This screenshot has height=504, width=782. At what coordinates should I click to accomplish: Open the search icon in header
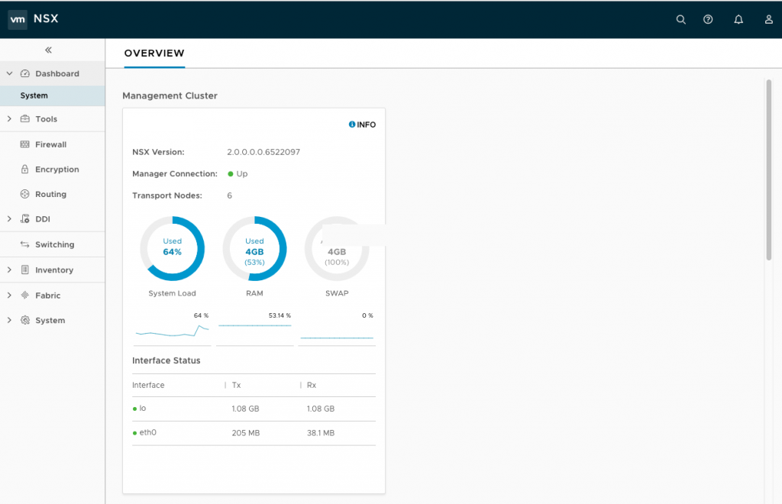pyautogui.click(x=680, y=19)
